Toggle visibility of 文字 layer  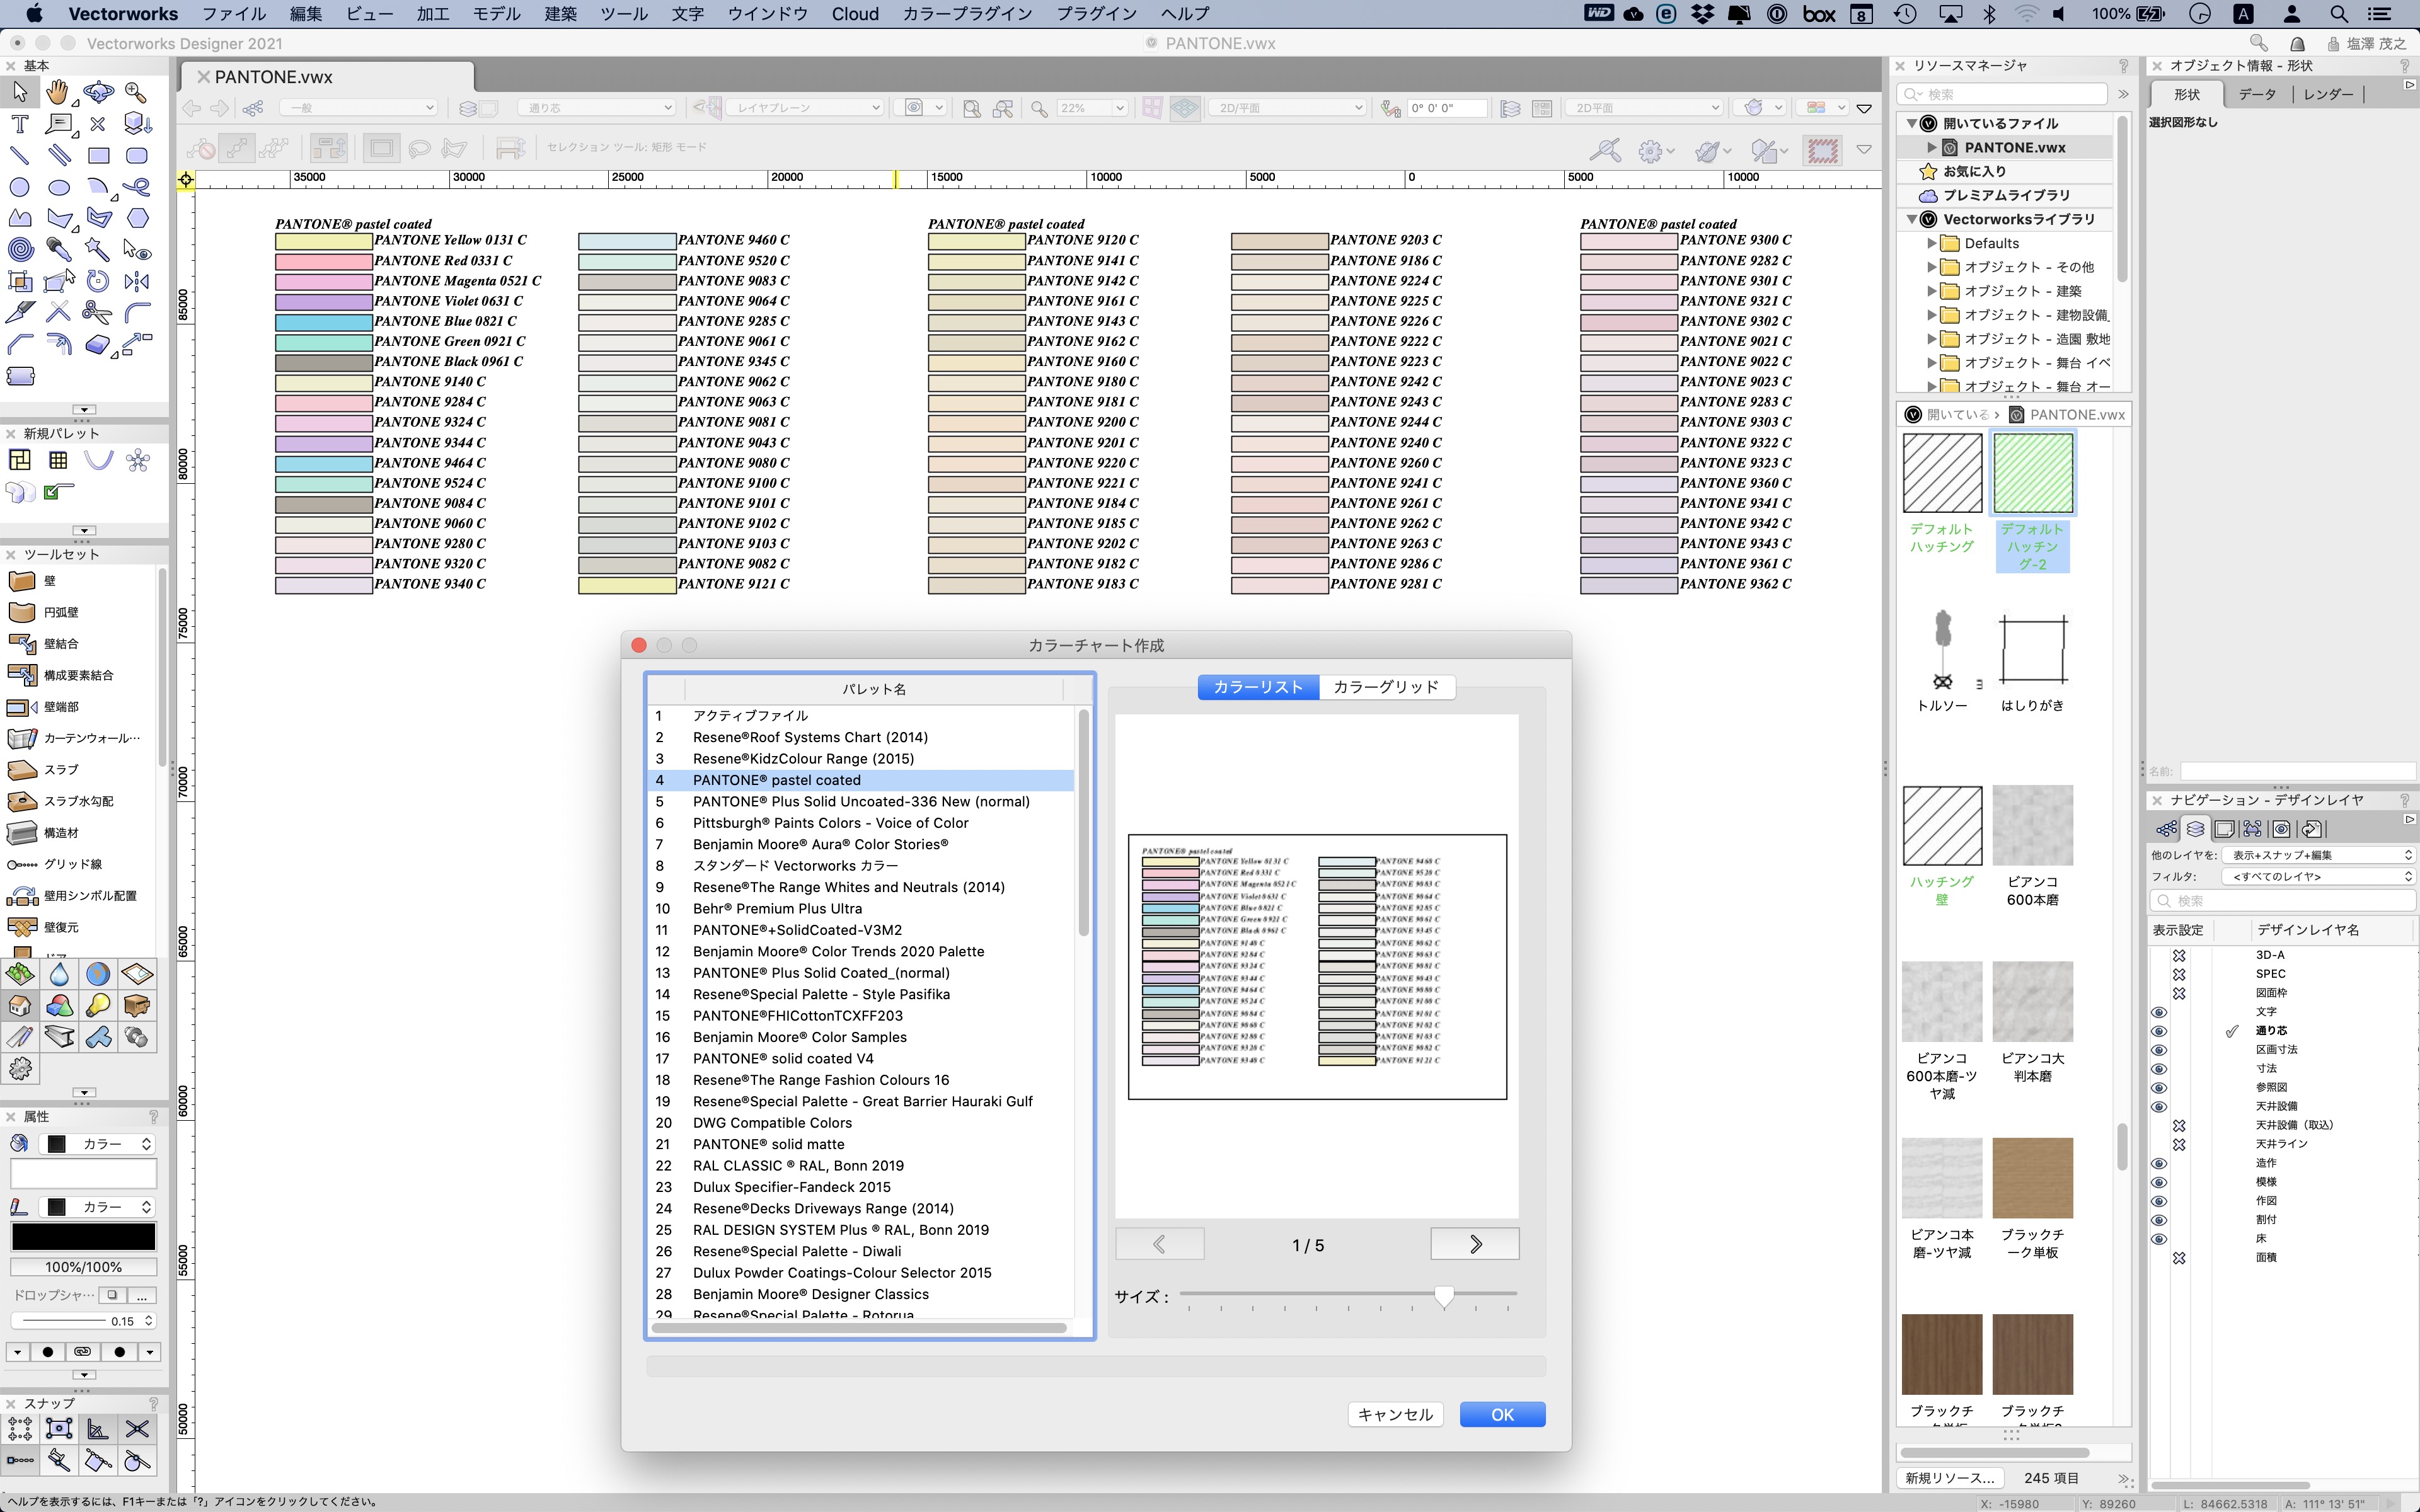tap(2159, 1012)
